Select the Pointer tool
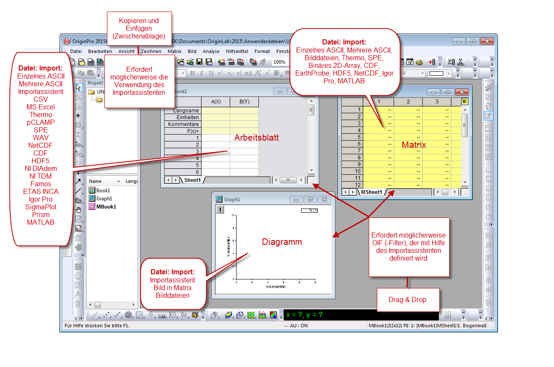 (x=78, y=88)
